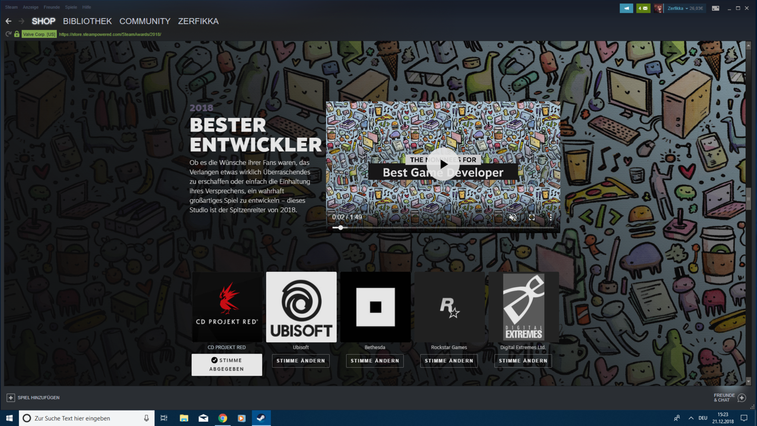Switch to Big Picture mode icon
This screenshot has height=426, width=757.
pos(715,8)
